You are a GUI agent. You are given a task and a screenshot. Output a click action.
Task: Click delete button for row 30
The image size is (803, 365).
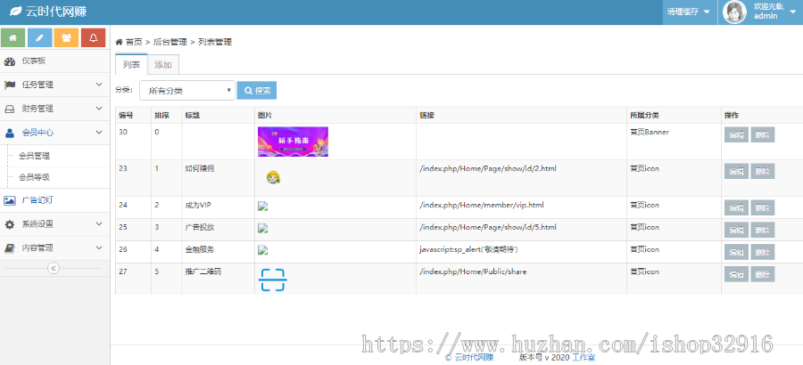coord(763,135)
